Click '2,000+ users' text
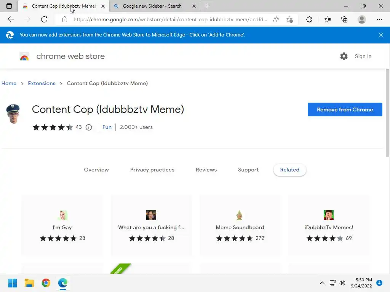This screenshot has width=390, height=292. [x=136, y=127]
